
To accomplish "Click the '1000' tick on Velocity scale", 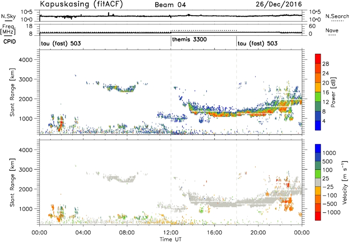I will click(x=329, y=153).
